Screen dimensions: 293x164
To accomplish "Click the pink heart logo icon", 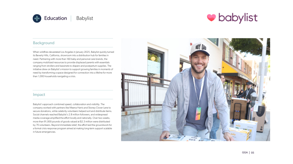I will tap(211, 18).
